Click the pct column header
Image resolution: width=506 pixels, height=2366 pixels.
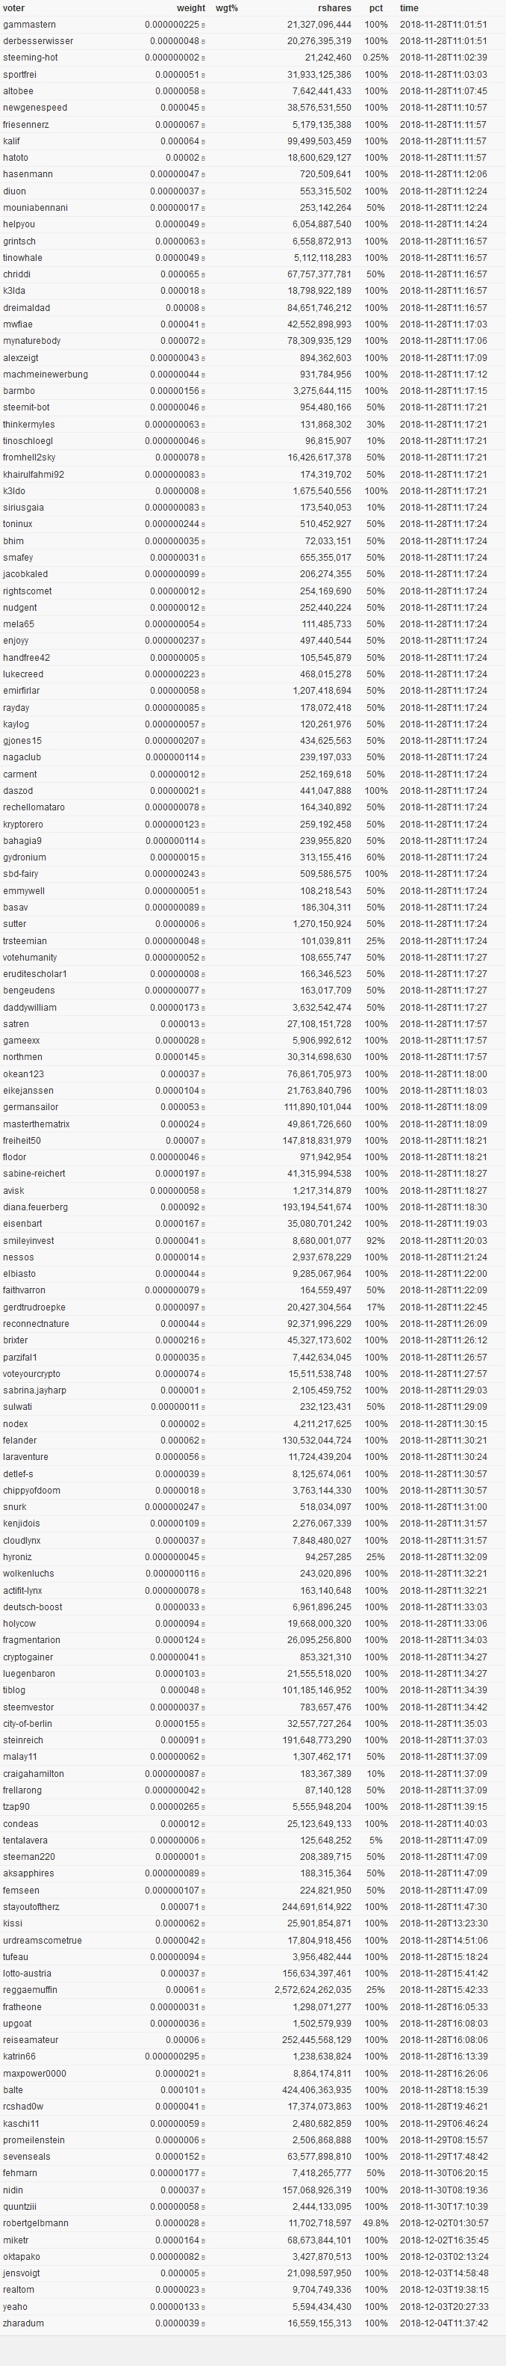376,8
